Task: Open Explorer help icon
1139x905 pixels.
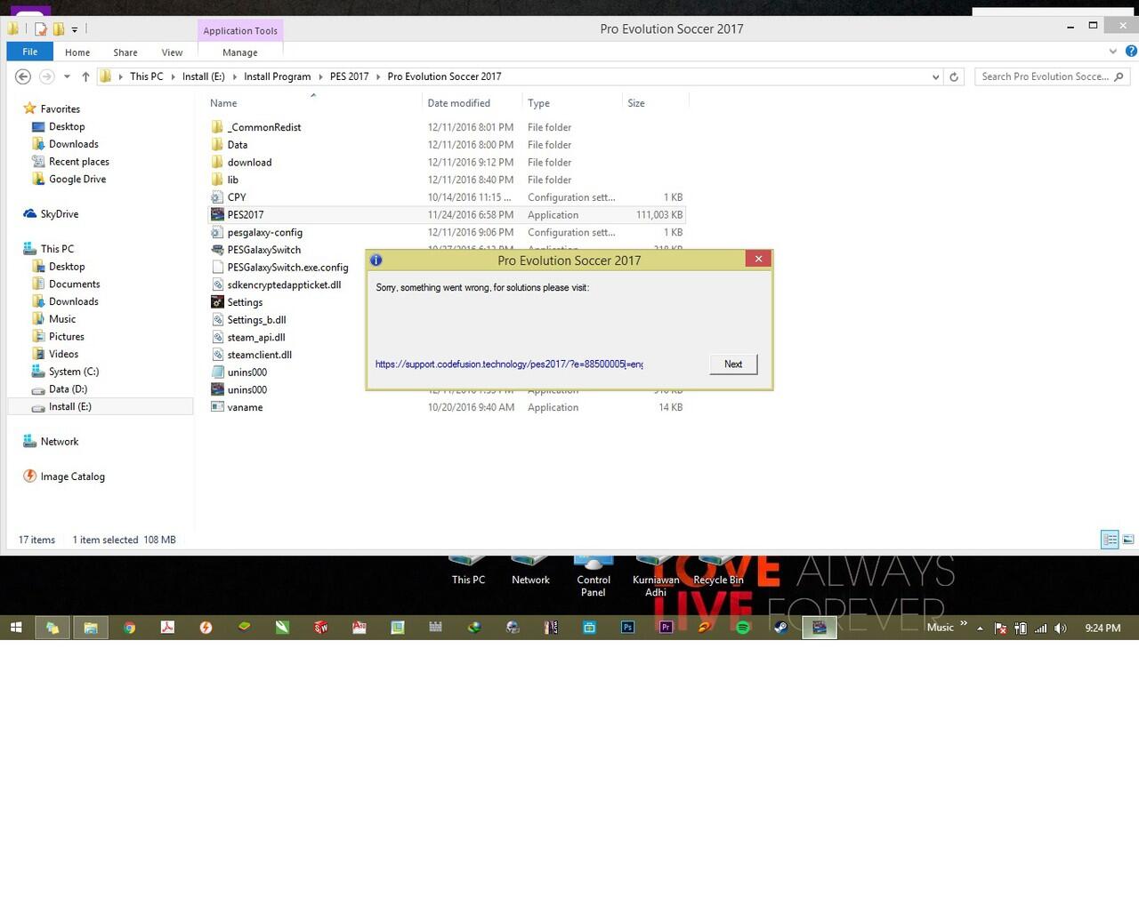Action: point(1131,51)
